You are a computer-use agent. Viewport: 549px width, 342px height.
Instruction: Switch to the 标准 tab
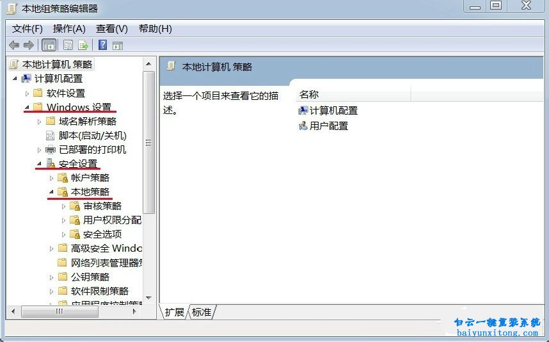tap(202, 312)
